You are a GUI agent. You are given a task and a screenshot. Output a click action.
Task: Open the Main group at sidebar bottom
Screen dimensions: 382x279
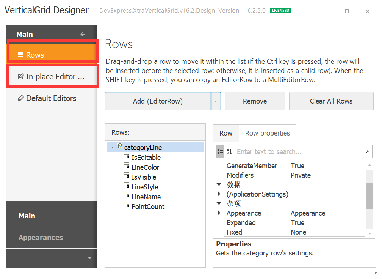(52, 216)
